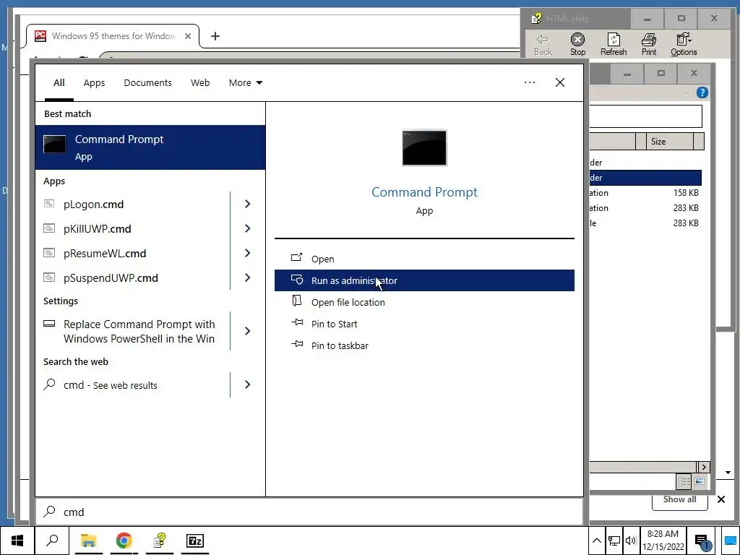Expand cmd web results arrow
Image resolution: width=740 pixels, height=555 pixels.
pyautogui.click(x=248, y=384)
